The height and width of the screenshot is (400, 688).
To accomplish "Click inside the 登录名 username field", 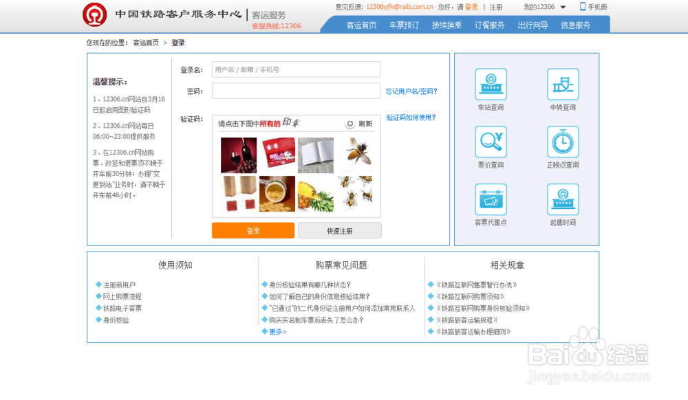I will point(296,69).
